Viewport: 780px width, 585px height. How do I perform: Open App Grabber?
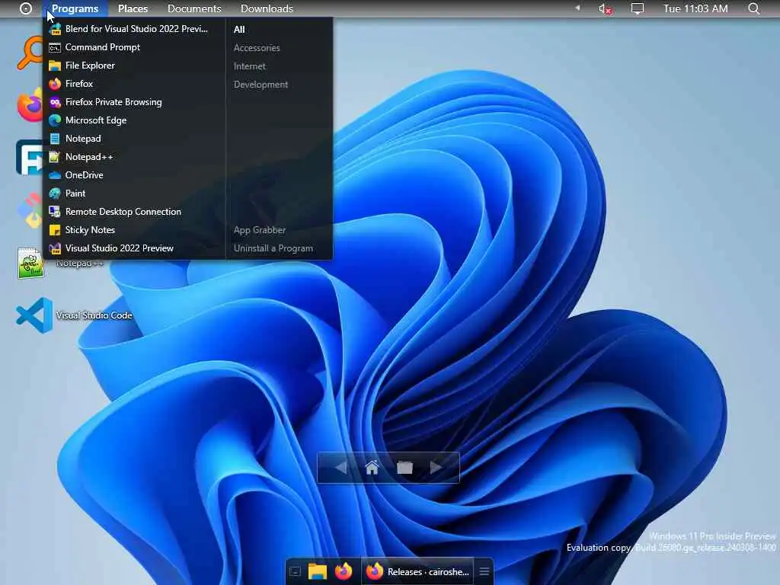tap(260, 230)
